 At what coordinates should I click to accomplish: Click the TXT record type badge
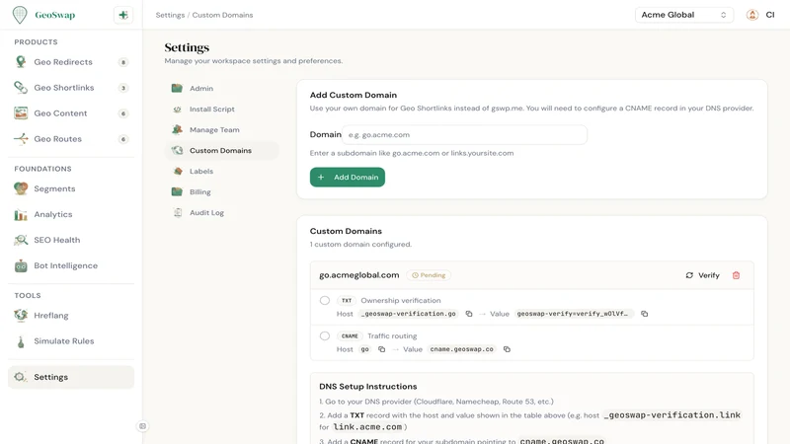click(347, 301)
